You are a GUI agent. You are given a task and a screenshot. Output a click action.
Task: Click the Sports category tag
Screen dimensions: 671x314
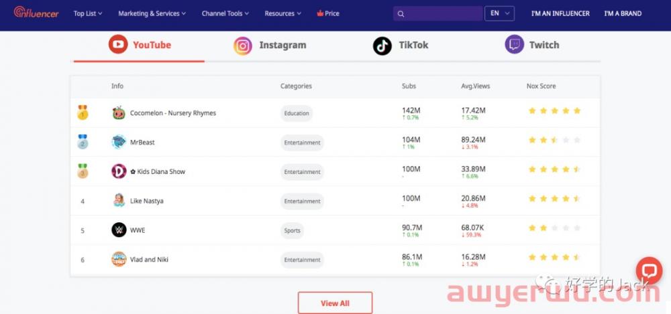pyautogui.click(x=293, y=231)
